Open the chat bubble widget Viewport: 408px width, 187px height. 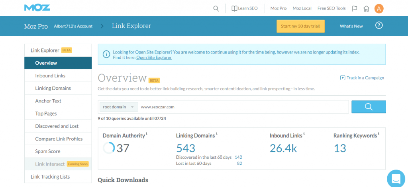click(396, 178)
